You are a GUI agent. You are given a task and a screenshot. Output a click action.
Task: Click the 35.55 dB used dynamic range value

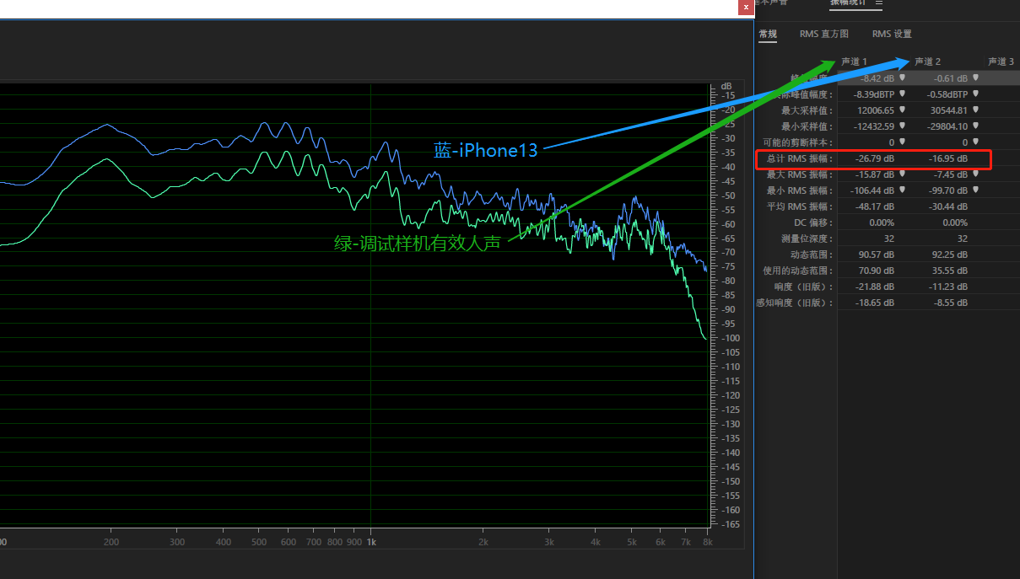click(951, 271)
